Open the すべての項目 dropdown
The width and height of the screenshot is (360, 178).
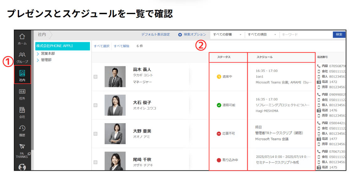click(262, 35)
